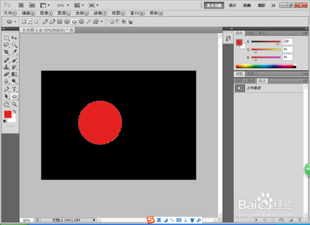The height and width of the screenshot is (225, 310).
Task: Choose Polygon shape in options bar
Action: point(82,22)
